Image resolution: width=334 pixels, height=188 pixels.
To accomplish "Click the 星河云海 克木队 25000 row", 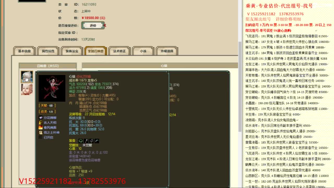I will [x=279, y=137].
